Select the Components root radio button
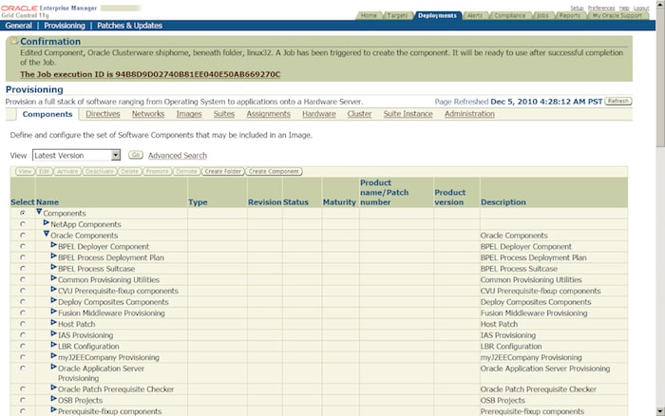The image size is (665, 416). point(23,213)
